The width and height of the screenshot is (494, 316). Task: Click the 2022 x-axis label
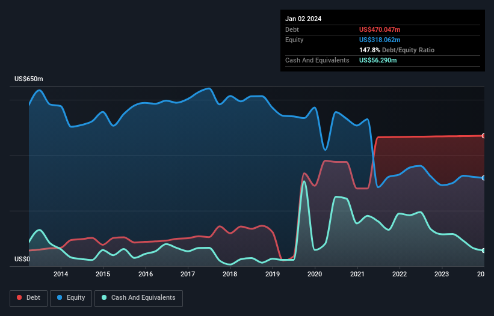(x=400, y=274)
